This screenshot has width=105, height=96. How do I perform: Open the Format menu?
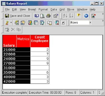click(43, 9)
